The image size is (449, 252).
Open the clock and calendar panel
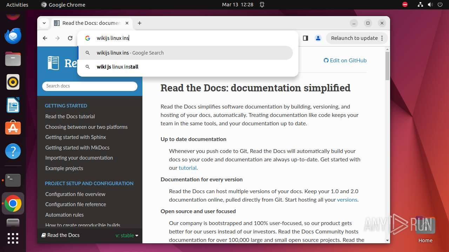[237, 5]
